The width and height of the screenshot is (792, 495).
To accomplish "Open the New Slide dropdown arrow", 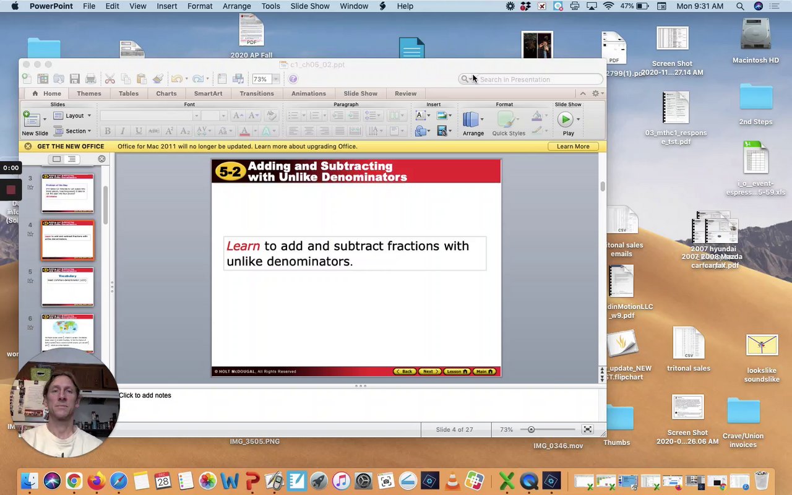I will point(45,118).
